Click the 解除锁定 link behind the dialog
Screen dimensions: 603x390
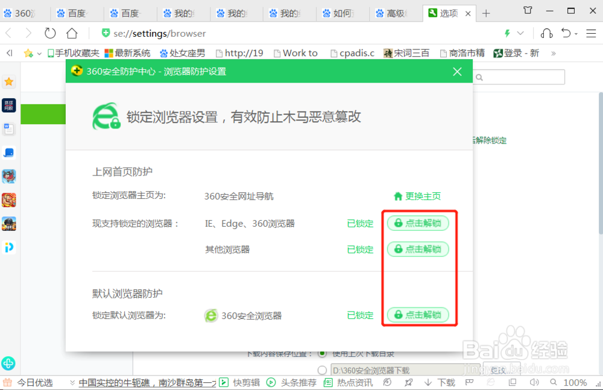pos(489,140)
